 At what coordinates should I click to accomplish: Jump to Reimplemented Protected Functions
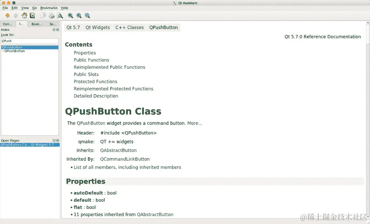[114, 89]
